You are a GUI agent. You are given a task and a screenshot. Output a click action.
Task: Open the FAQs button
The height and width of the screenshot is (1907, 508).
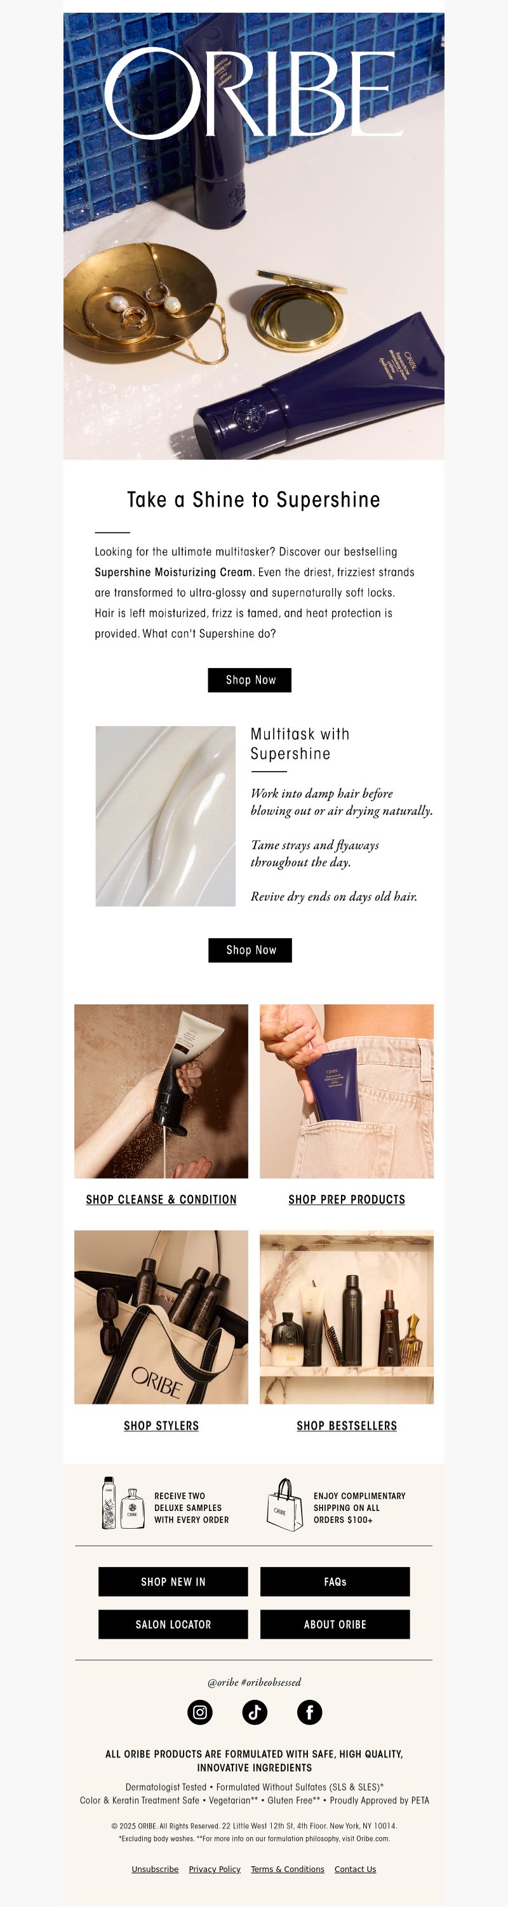point(335,1582)
